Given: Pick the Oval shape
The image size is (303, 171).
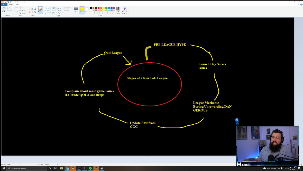Looking at the screenshot, I should [50, 8].
